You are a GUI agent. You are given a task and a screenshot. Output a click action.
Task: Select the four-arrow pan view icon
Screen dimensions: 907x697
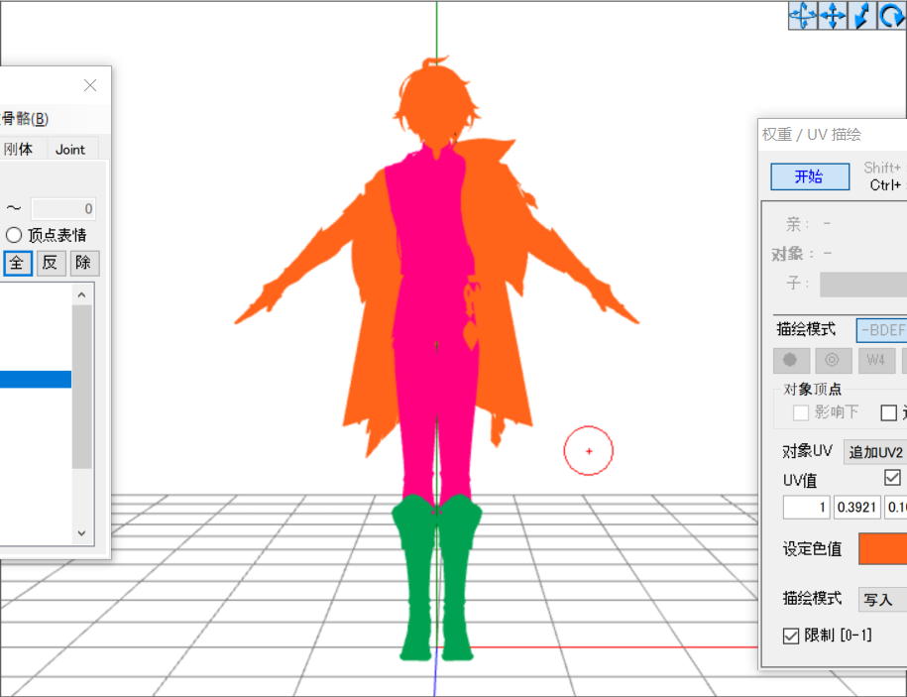pyautogui.click(x=833, y=15)
